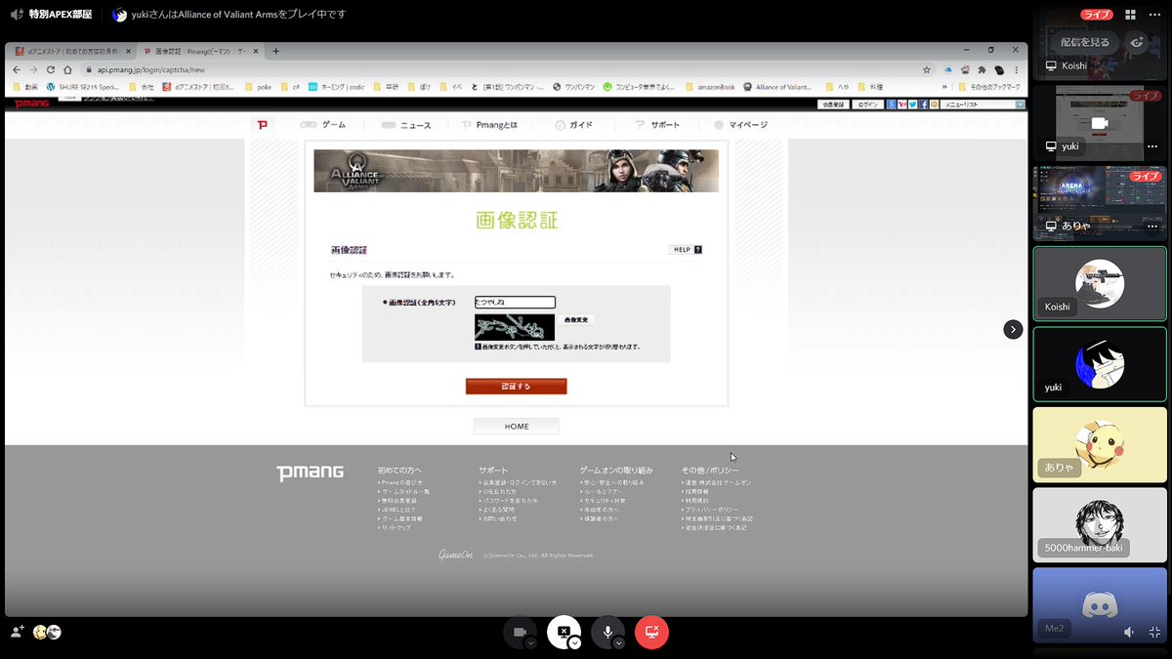Click 会員登録 button in Pmang header

click(x=833, y=103)
